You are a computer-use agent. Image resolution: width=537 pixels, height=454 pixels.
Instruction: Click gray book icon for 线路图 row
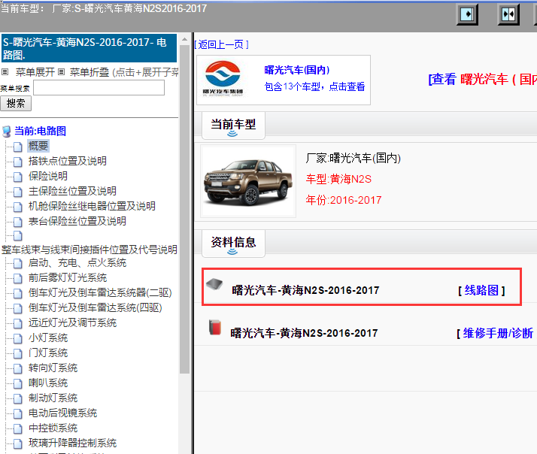214,284
